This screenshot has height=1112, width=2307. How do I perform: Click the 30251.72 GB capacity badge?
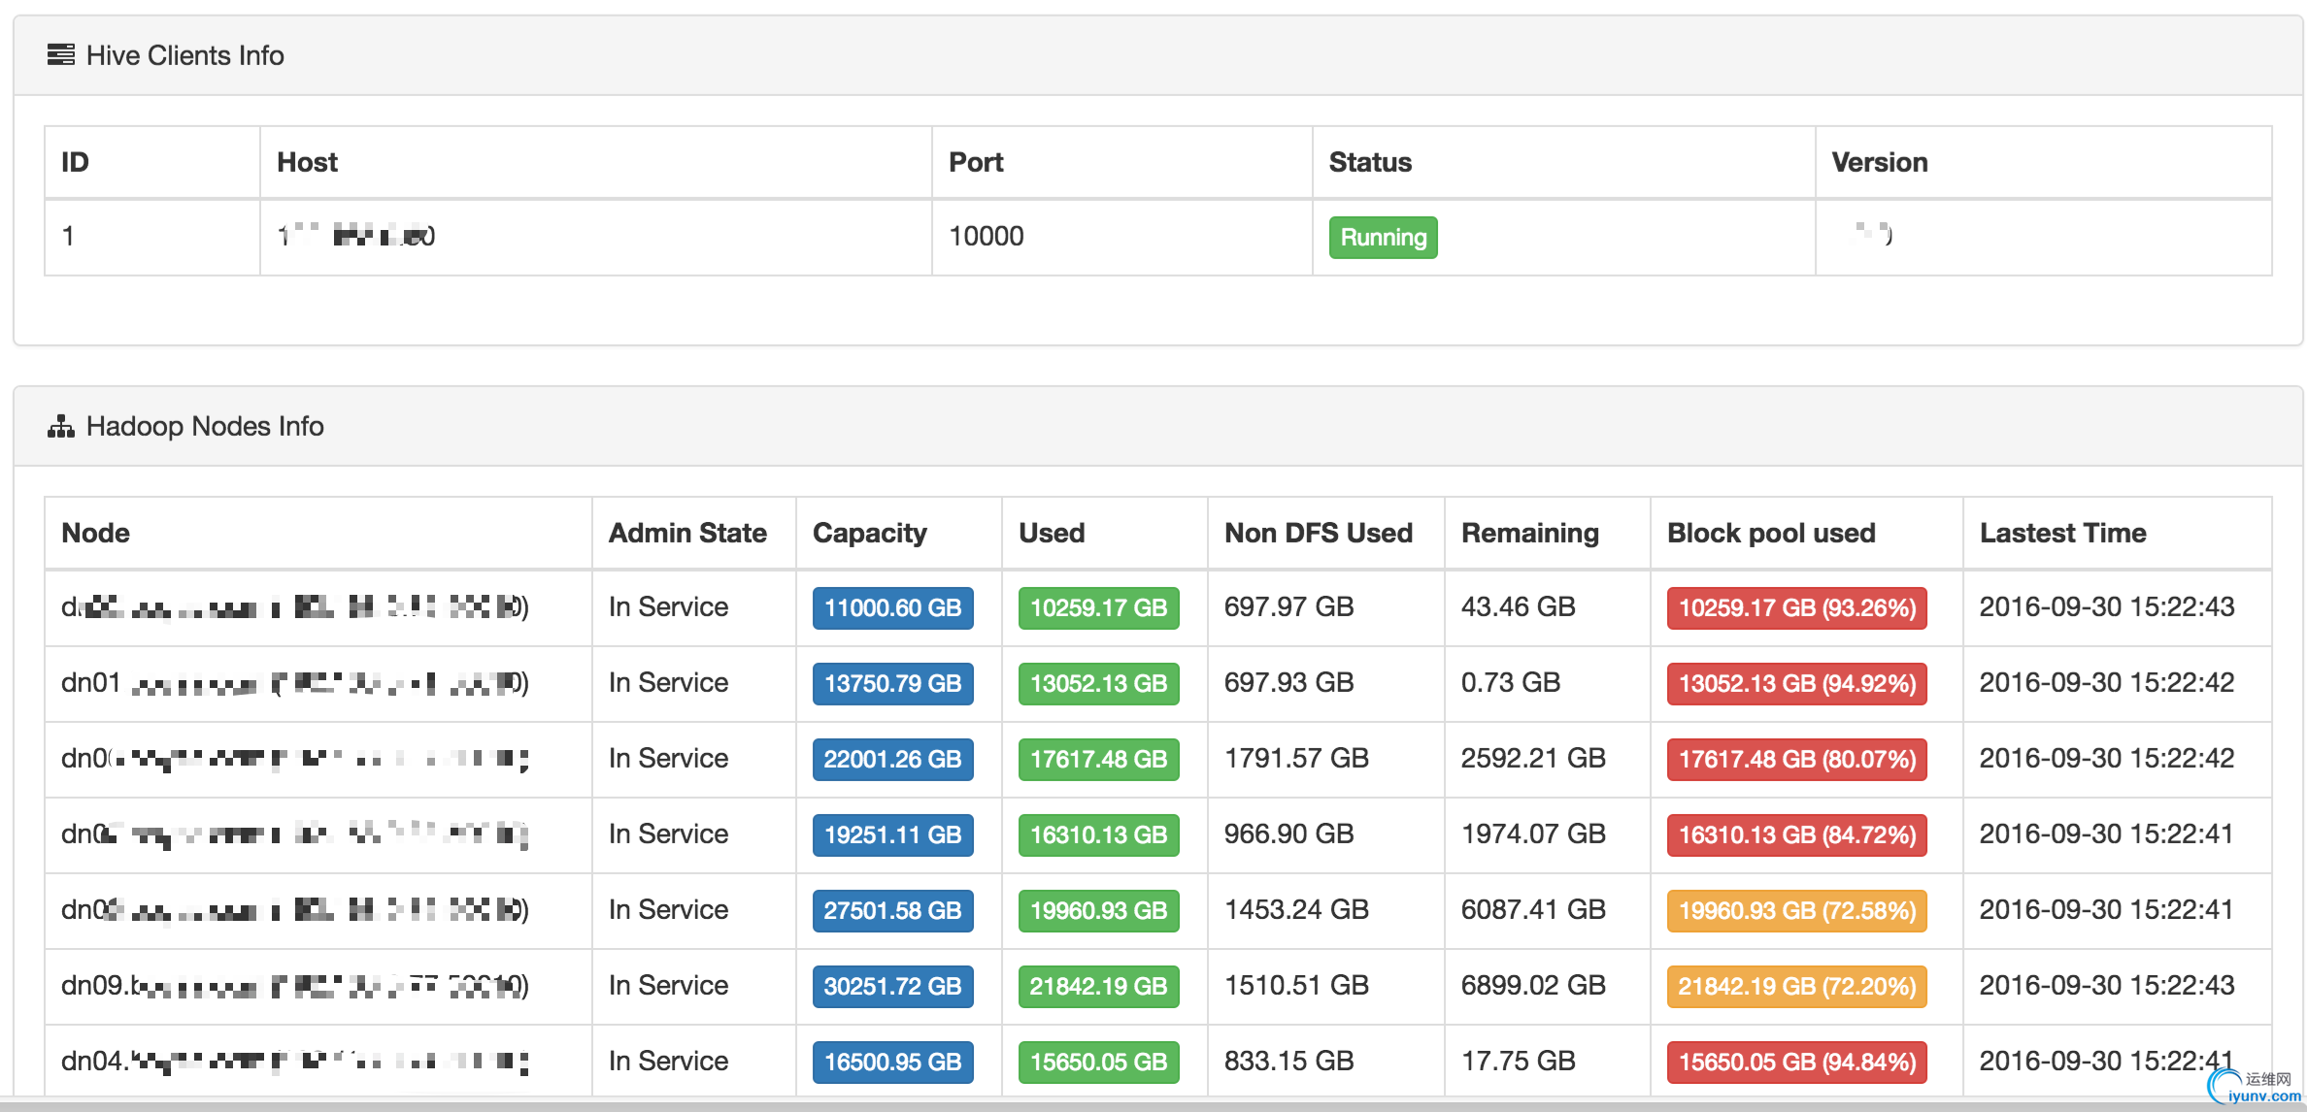(x=892, y=986)
